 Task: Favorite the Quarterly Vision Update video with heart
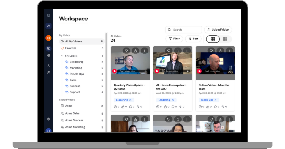pos(126,51)
